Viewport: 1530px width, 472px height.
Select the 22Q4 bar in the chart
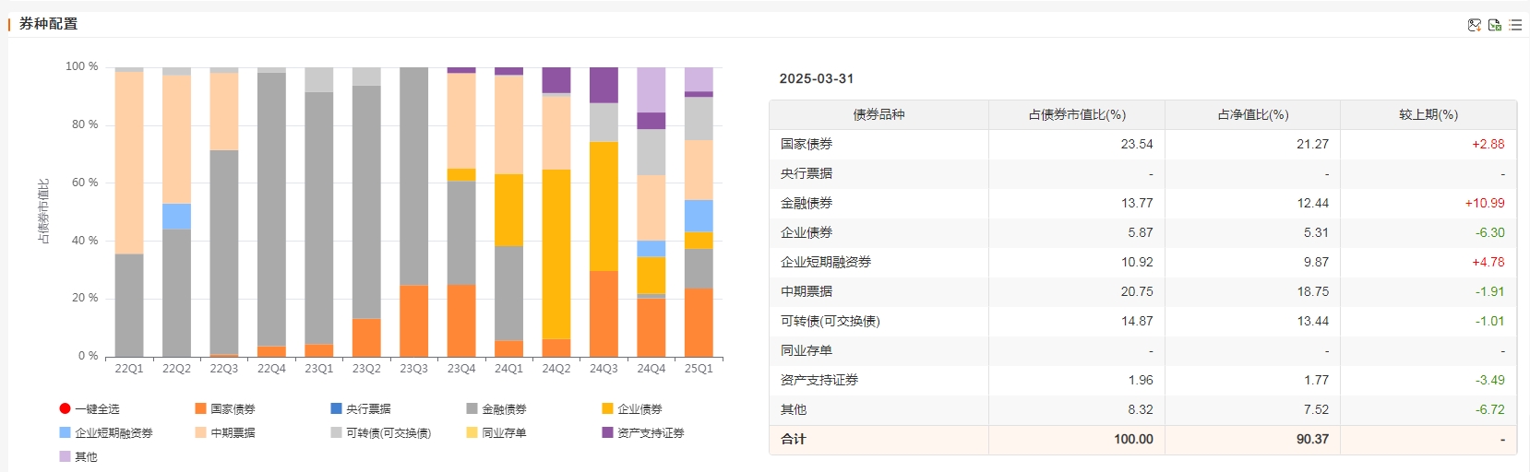pos(271,212)
